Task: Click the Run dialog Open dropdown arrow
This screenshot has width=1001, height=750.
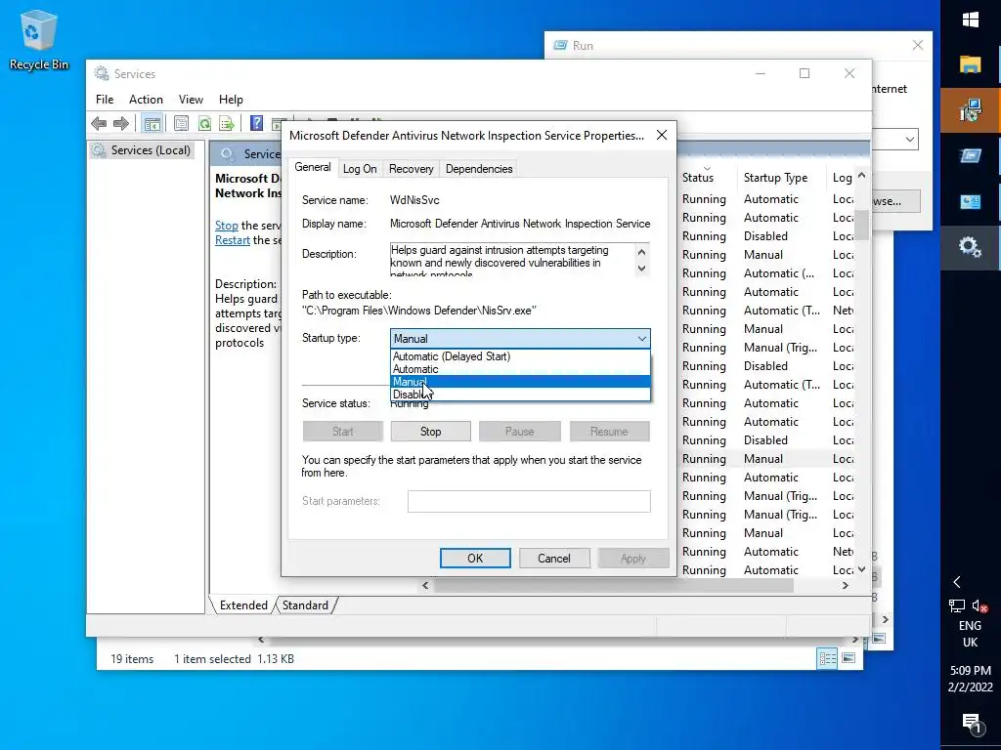Action: pos(910,139)
